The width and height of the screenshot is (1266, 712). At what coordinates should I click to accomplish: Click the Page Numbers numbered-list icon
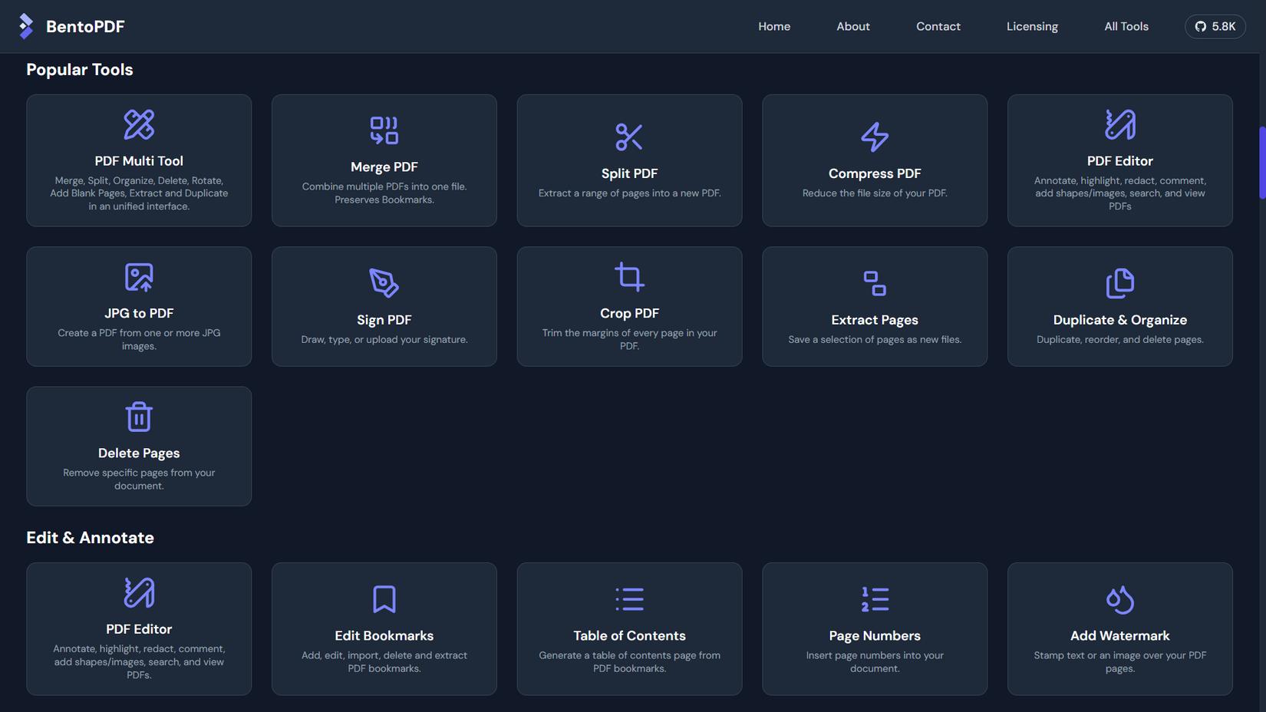tap(874, 599)
